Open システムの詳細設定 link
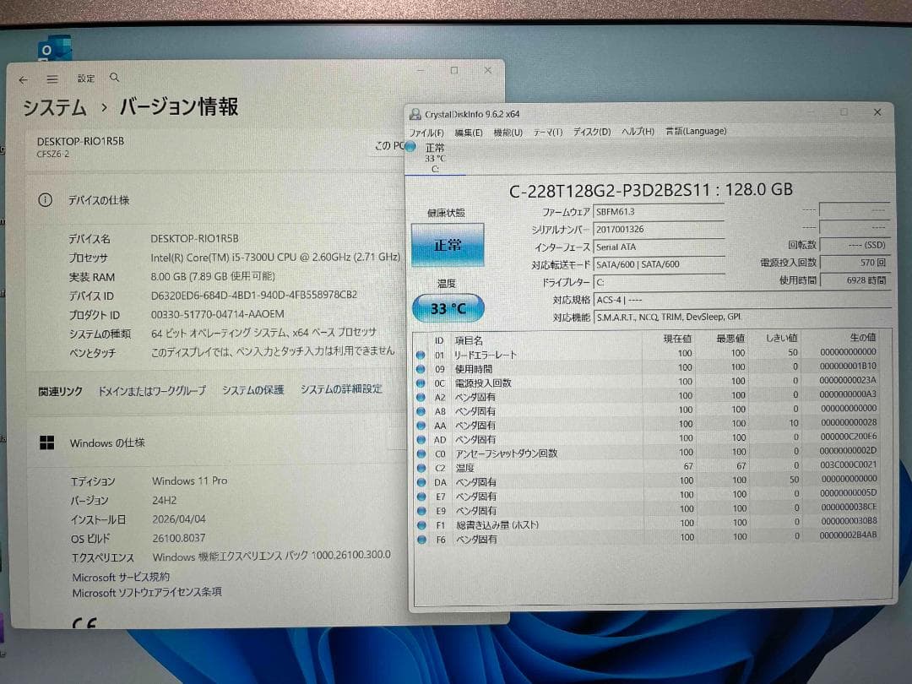This screenshot has width=912, height=684. click(341, 389)
